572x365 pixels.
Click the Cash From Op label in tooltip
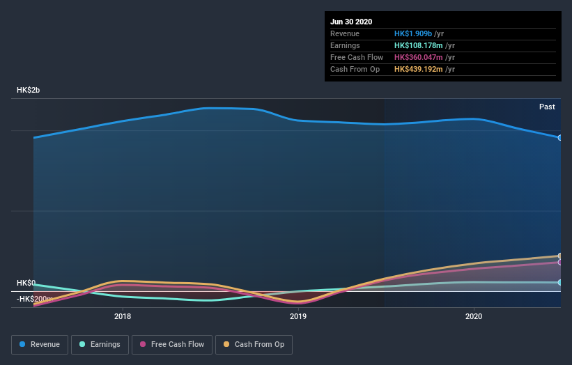355,69
